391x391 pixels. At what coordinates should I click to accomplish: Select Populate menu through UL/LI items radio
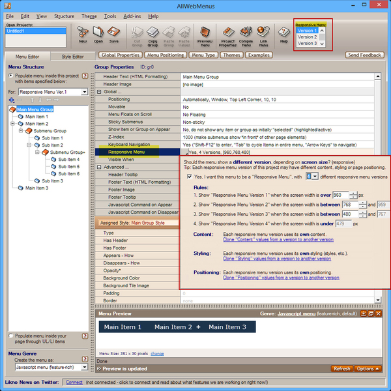[x=10, y=336]
